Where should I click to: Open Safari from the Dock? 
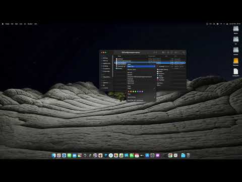(x=64, y=155)
